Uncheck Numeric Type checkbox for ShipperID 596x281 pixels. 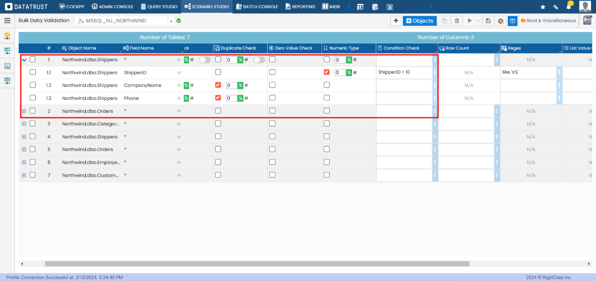point(327,72)
